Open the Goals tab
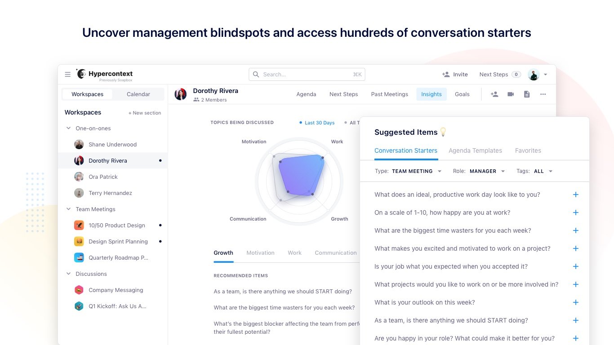 pyautogui.click(x=462, y=94)
